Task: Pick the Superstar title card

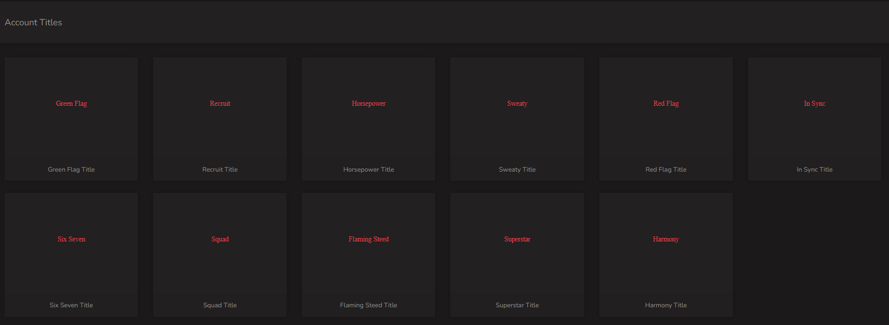Action: 517,255
